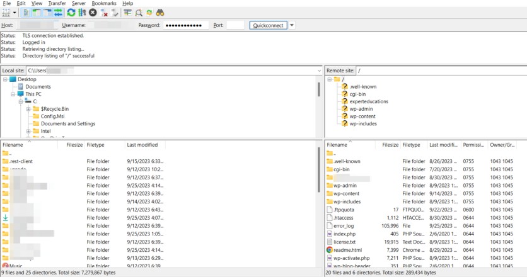Expand the $Recycle.Bin tree node
This screenshot has height=277, width=527.
tap(28, 109)
